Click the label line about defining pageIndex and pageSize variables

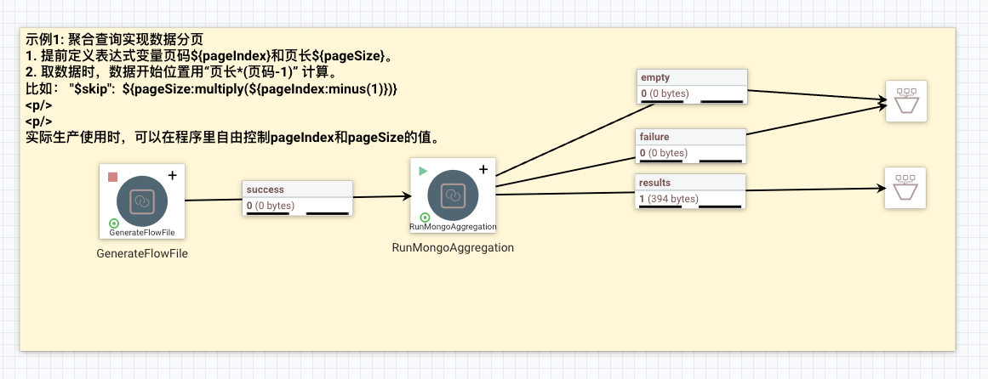tap(209, 55)
